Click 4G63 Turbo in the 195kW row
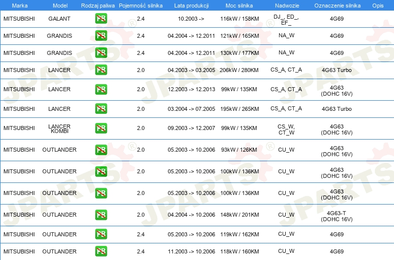The image size is (394, 260). point(337,109)
